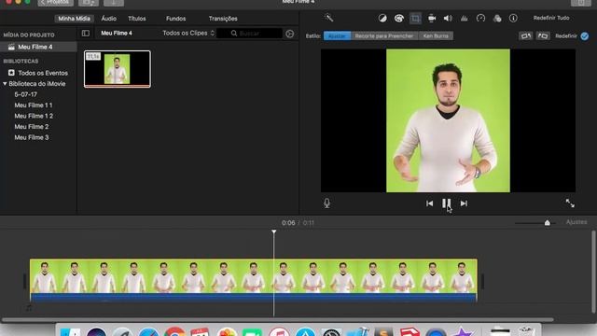Select Meu Filme 2 in library

(31, 127)
